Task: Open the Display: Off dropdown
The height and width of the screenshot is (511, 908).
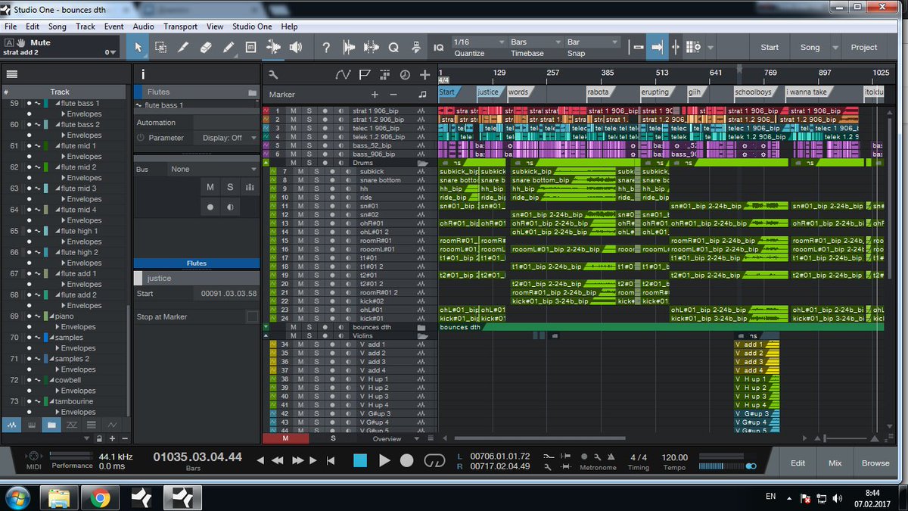Action: pyautogui.click(x=225, y=138)
